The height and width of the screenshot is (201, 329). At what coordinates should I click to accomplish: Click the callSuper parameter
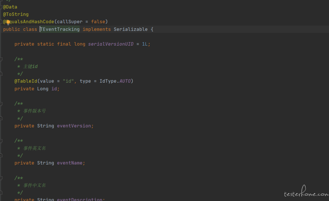(x=70, y=22)
